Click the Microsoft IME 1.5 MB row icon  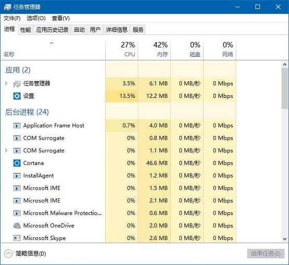17,188
